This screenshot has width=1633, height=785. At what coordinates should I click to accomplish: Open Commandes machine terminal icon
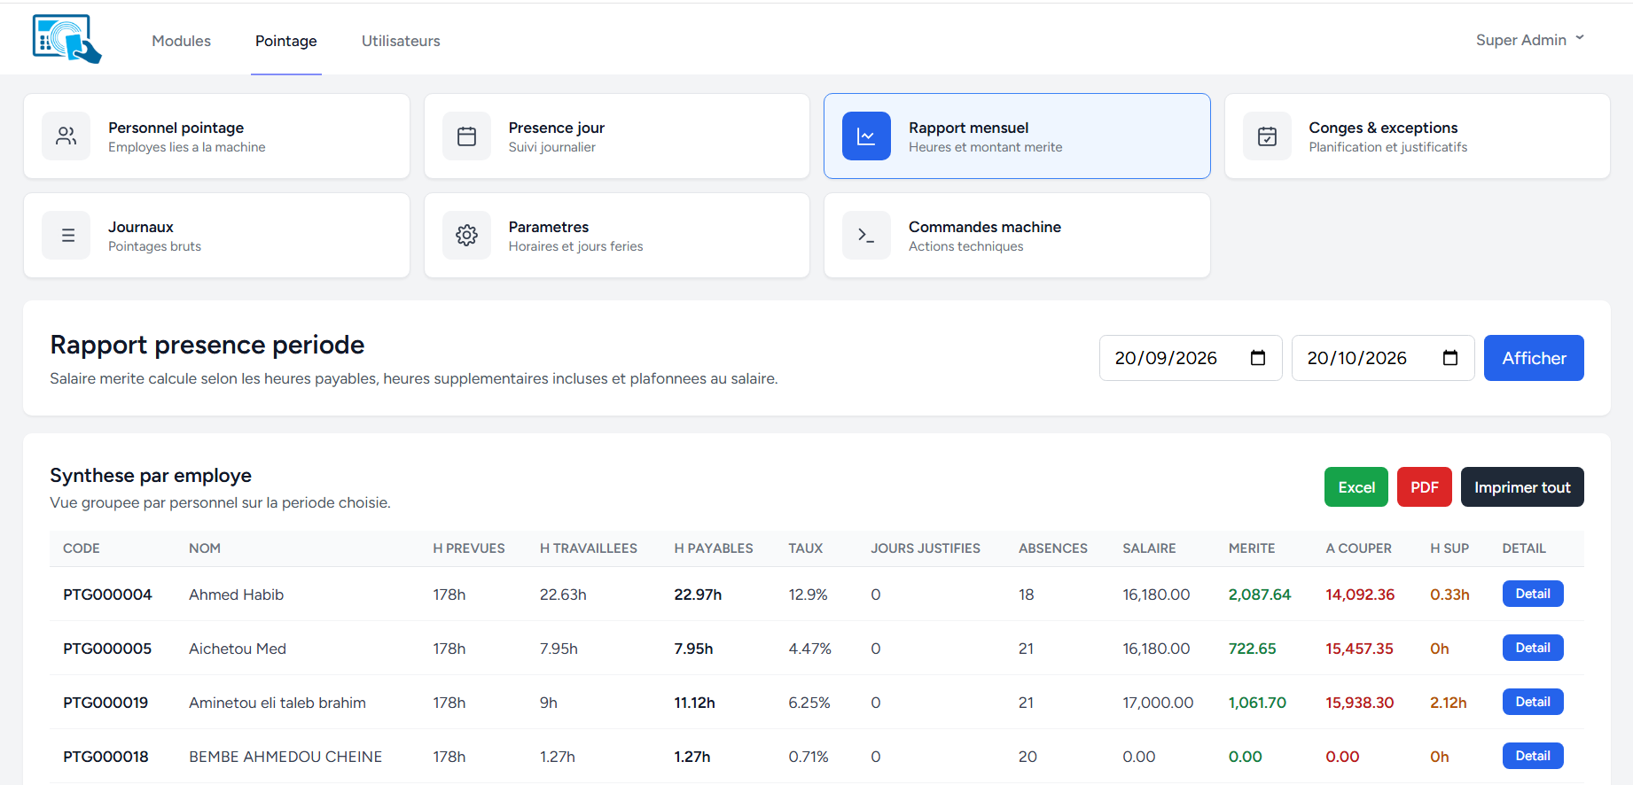pyautogui.click(x=866, y=235)
